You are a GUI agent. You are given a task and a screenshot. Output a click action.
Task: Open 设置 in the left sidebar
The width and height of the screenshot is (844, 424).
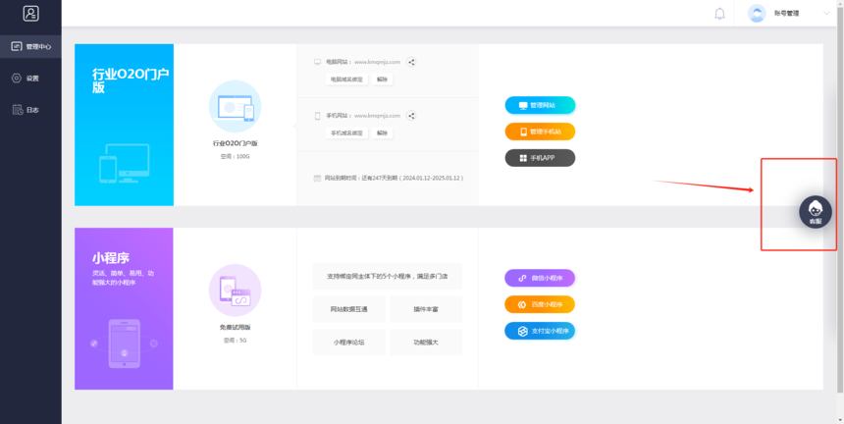coord(31,78)
